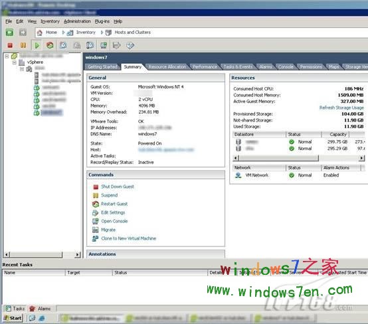
Task: Click the green back navigation arrow
Action: tap(9, 33)
